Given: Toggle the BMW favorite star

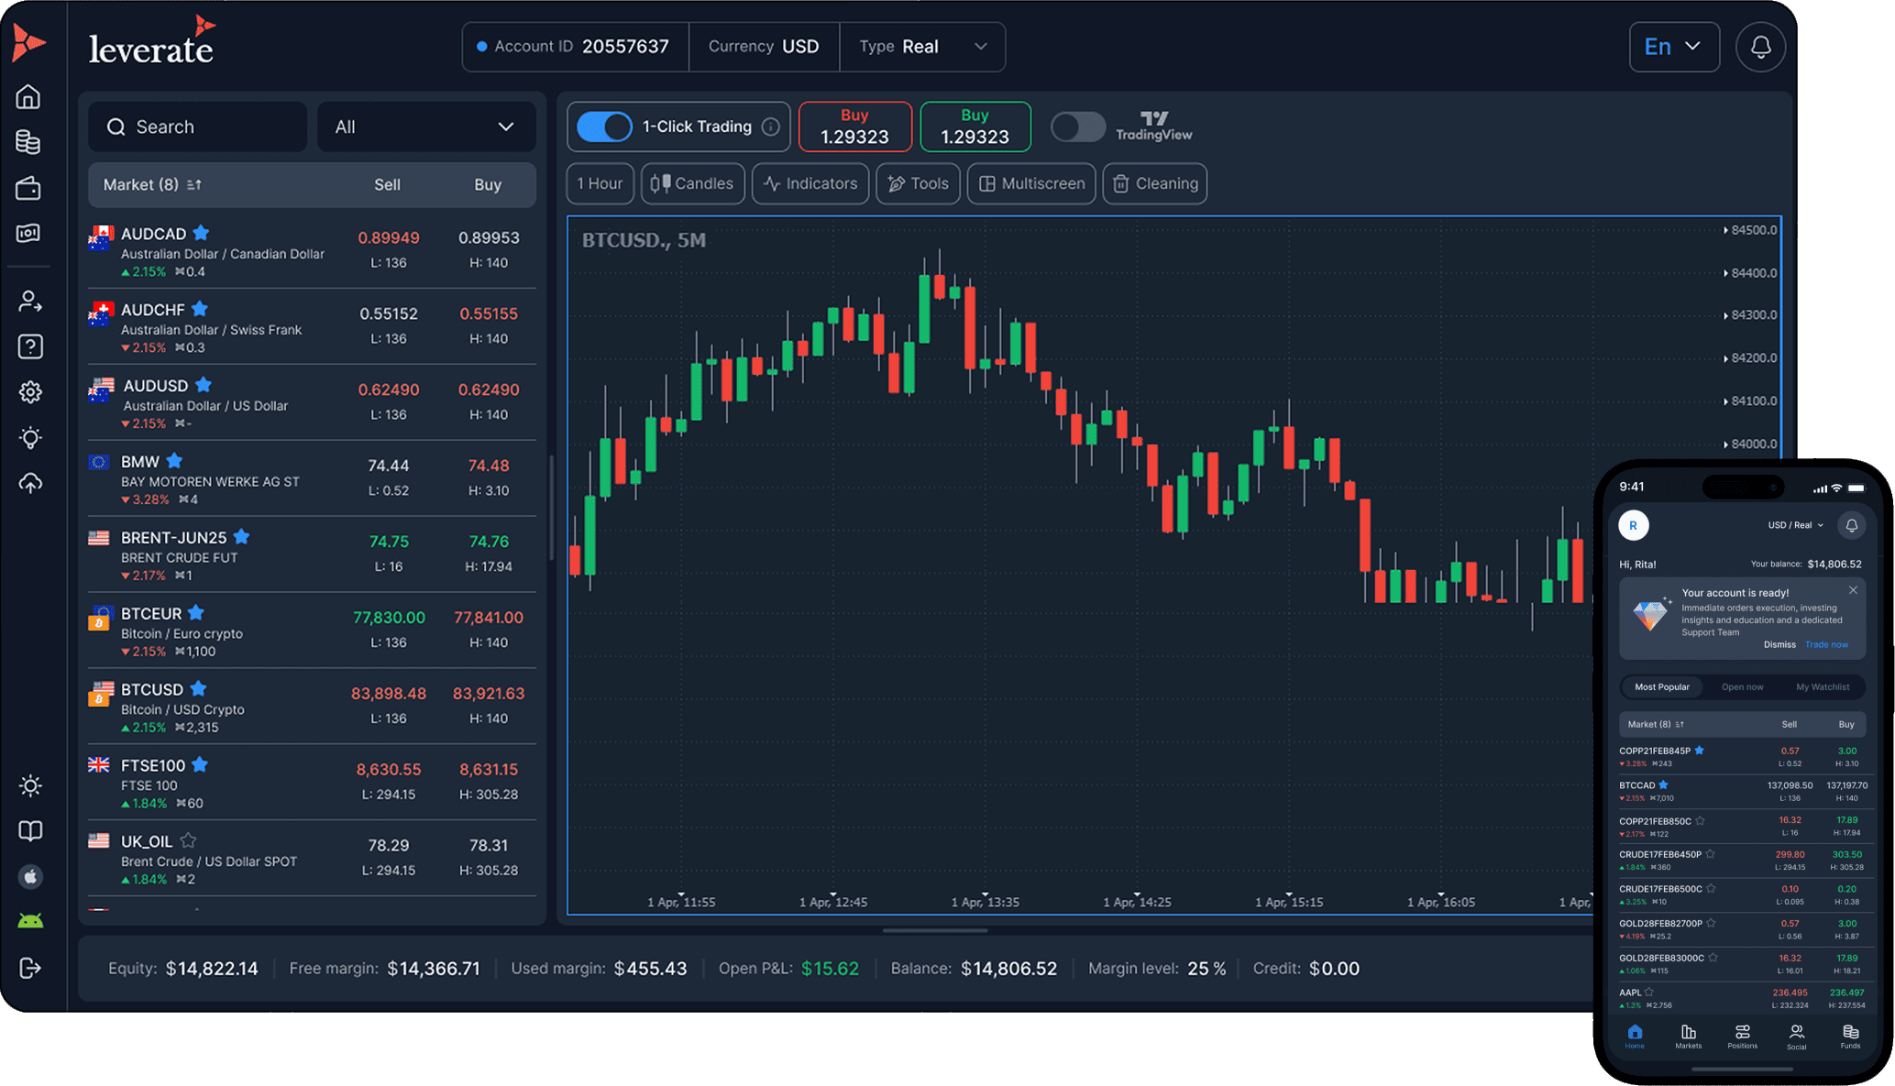Looking at the screenshot, I should pyautogui.click(x=174, y=461).
